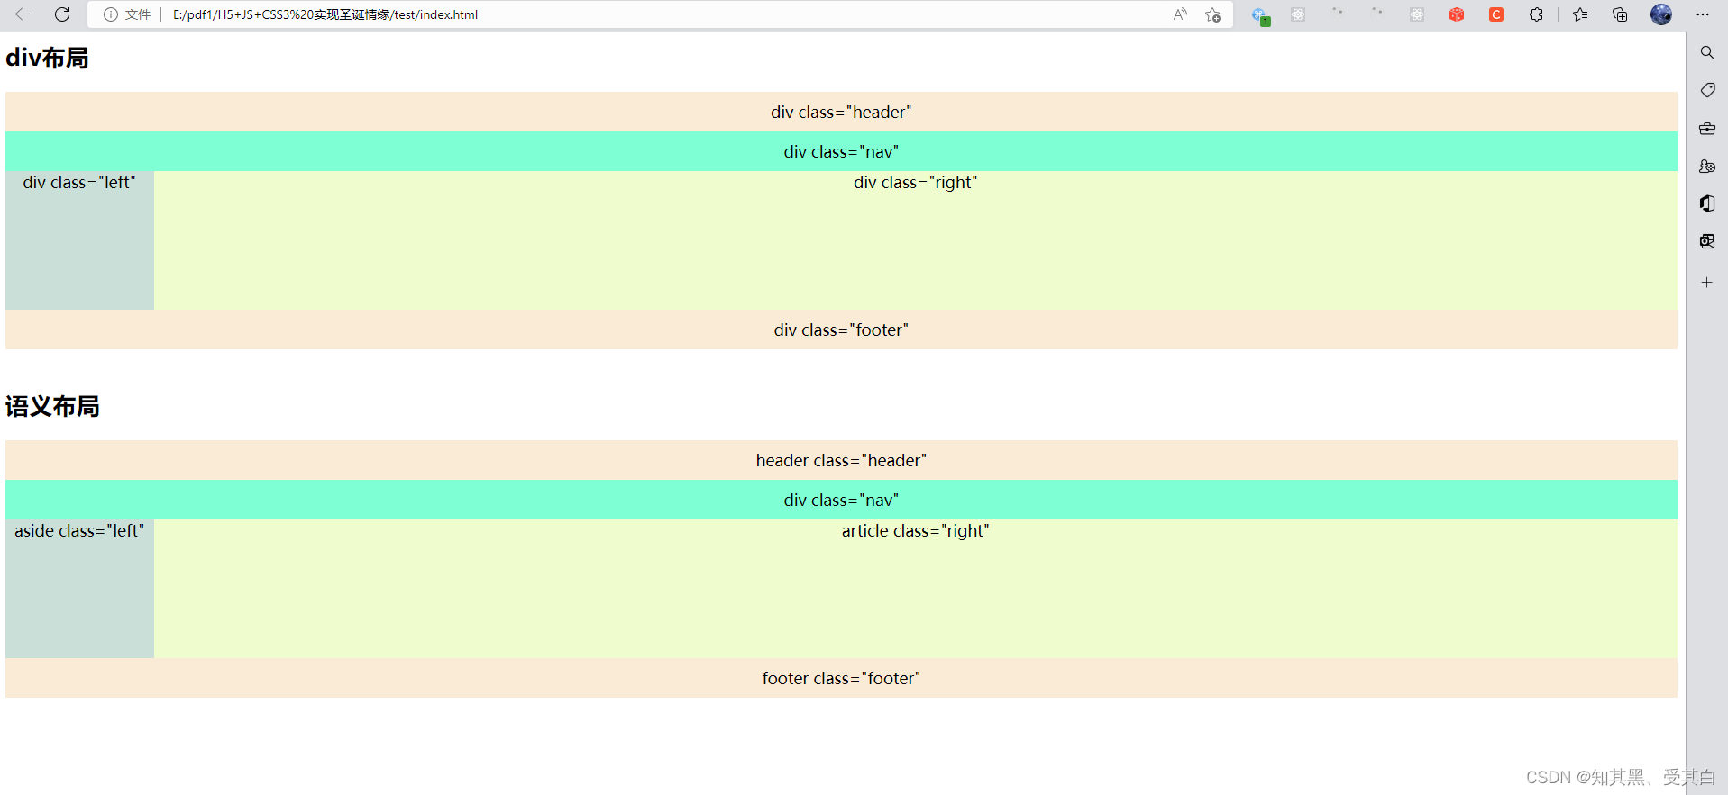The width and height of the screenshot is (1728, 795).
Task: Click the "语义布局" heading
Action: 52,406
